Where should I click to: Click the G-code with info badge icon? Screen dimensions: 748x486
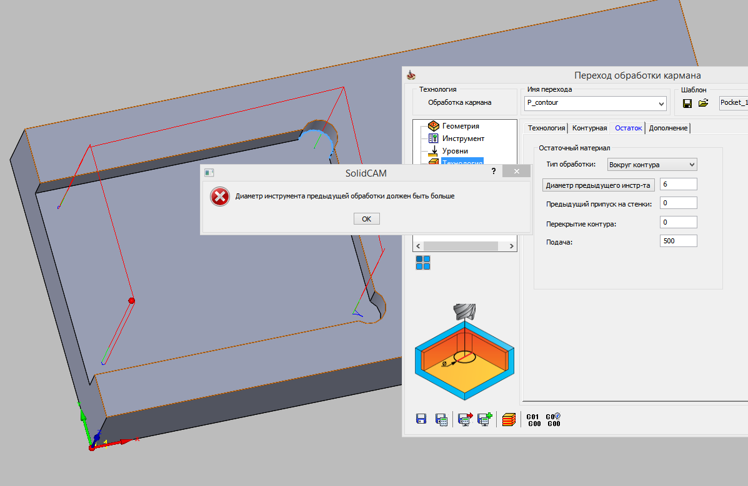click(x=554, y=420)
